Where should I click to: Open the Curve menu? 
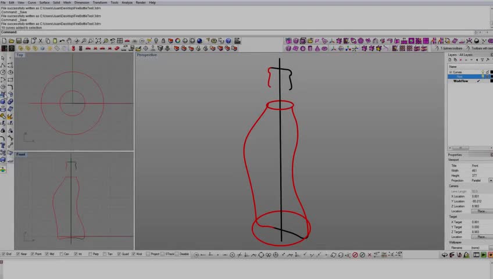click(x=32, y=2)
